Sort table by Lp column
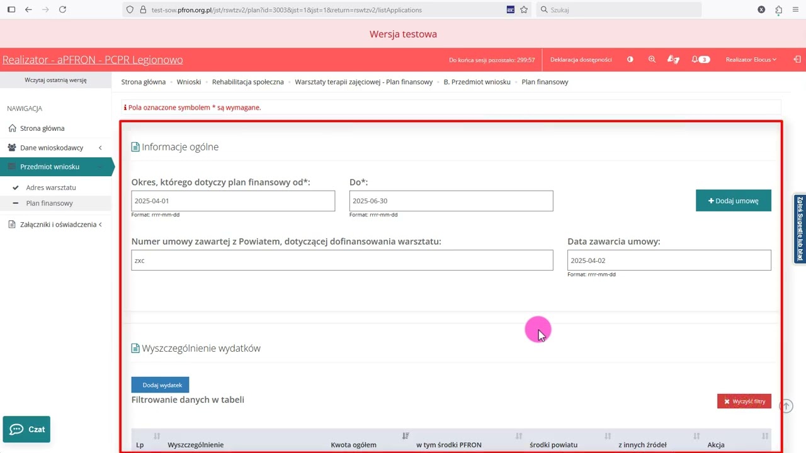This screenshot has width=806, height=453. [157, 436]
